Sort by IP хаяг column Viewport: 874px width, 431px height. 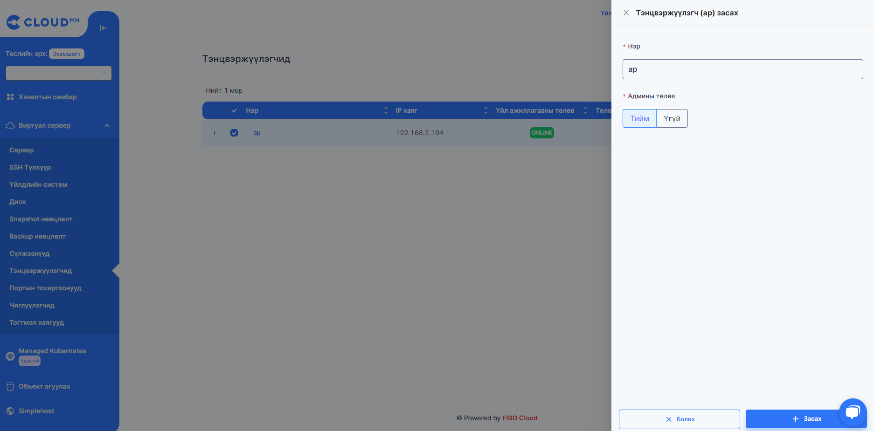tap(486, 110)
